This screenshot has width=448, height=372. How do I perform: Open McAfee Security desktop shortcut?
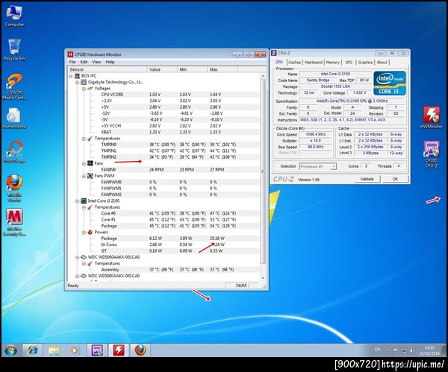[x=14, y=222]
